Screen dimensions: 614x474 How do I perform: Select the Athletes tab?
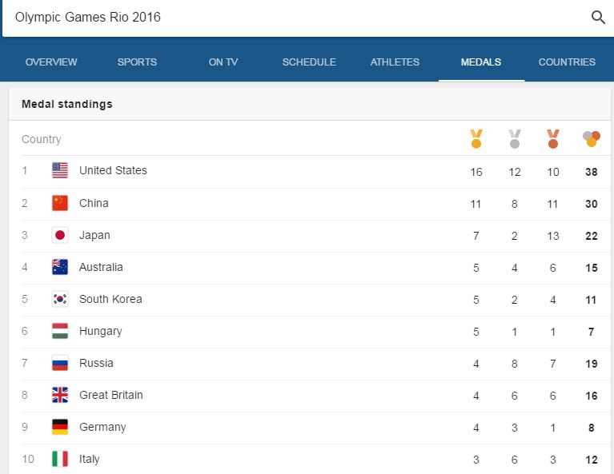(395, 62)
